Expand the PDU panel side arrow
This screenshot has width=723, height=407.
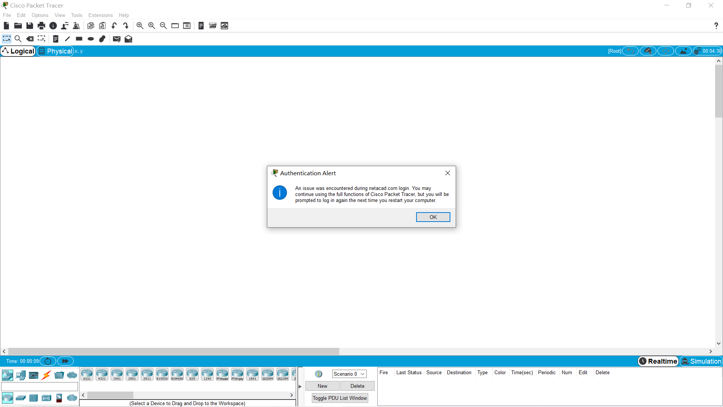pyautogui.click(x=300, y=386)
